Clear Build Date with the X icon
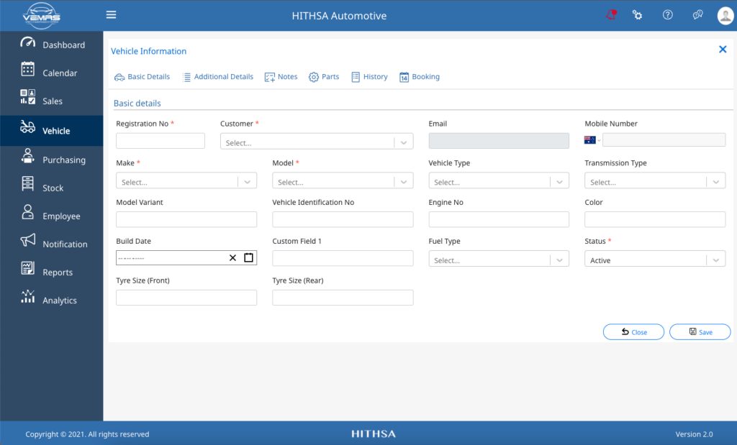The image size is (737, 445). [x=232, y=257]
